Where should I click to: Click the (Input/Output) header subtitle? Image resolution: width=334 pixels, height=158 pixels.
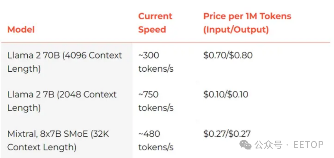[x=236, y=30]
